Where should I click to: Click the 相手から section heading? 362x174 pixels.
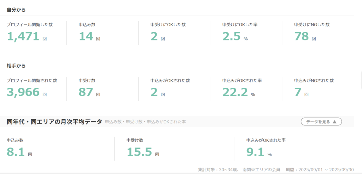(16, 66)
